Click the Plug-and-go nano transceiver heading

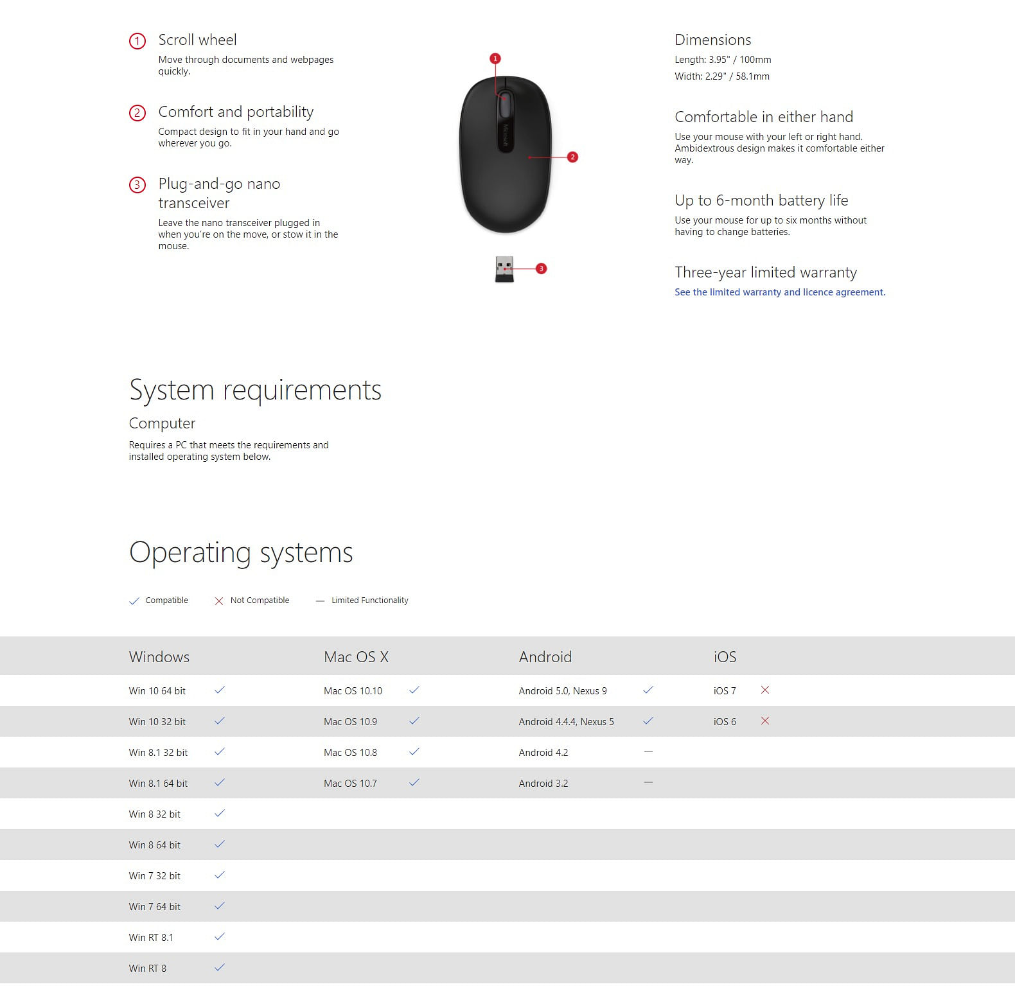pyautogui.click(x=219, y=193)
